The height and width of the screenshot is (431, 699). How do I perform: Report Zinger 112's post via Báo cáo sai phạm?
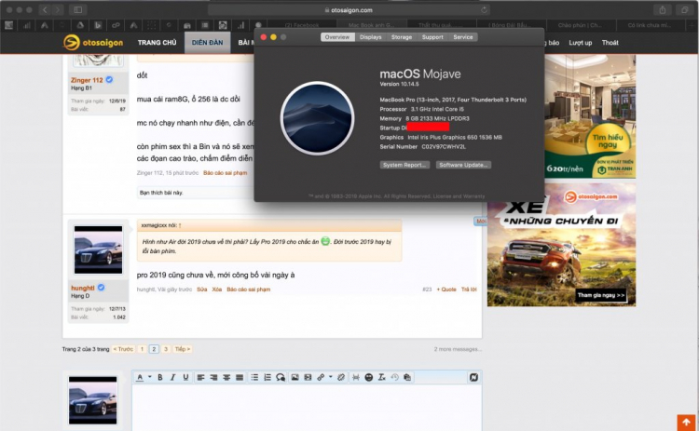[225, 173]
